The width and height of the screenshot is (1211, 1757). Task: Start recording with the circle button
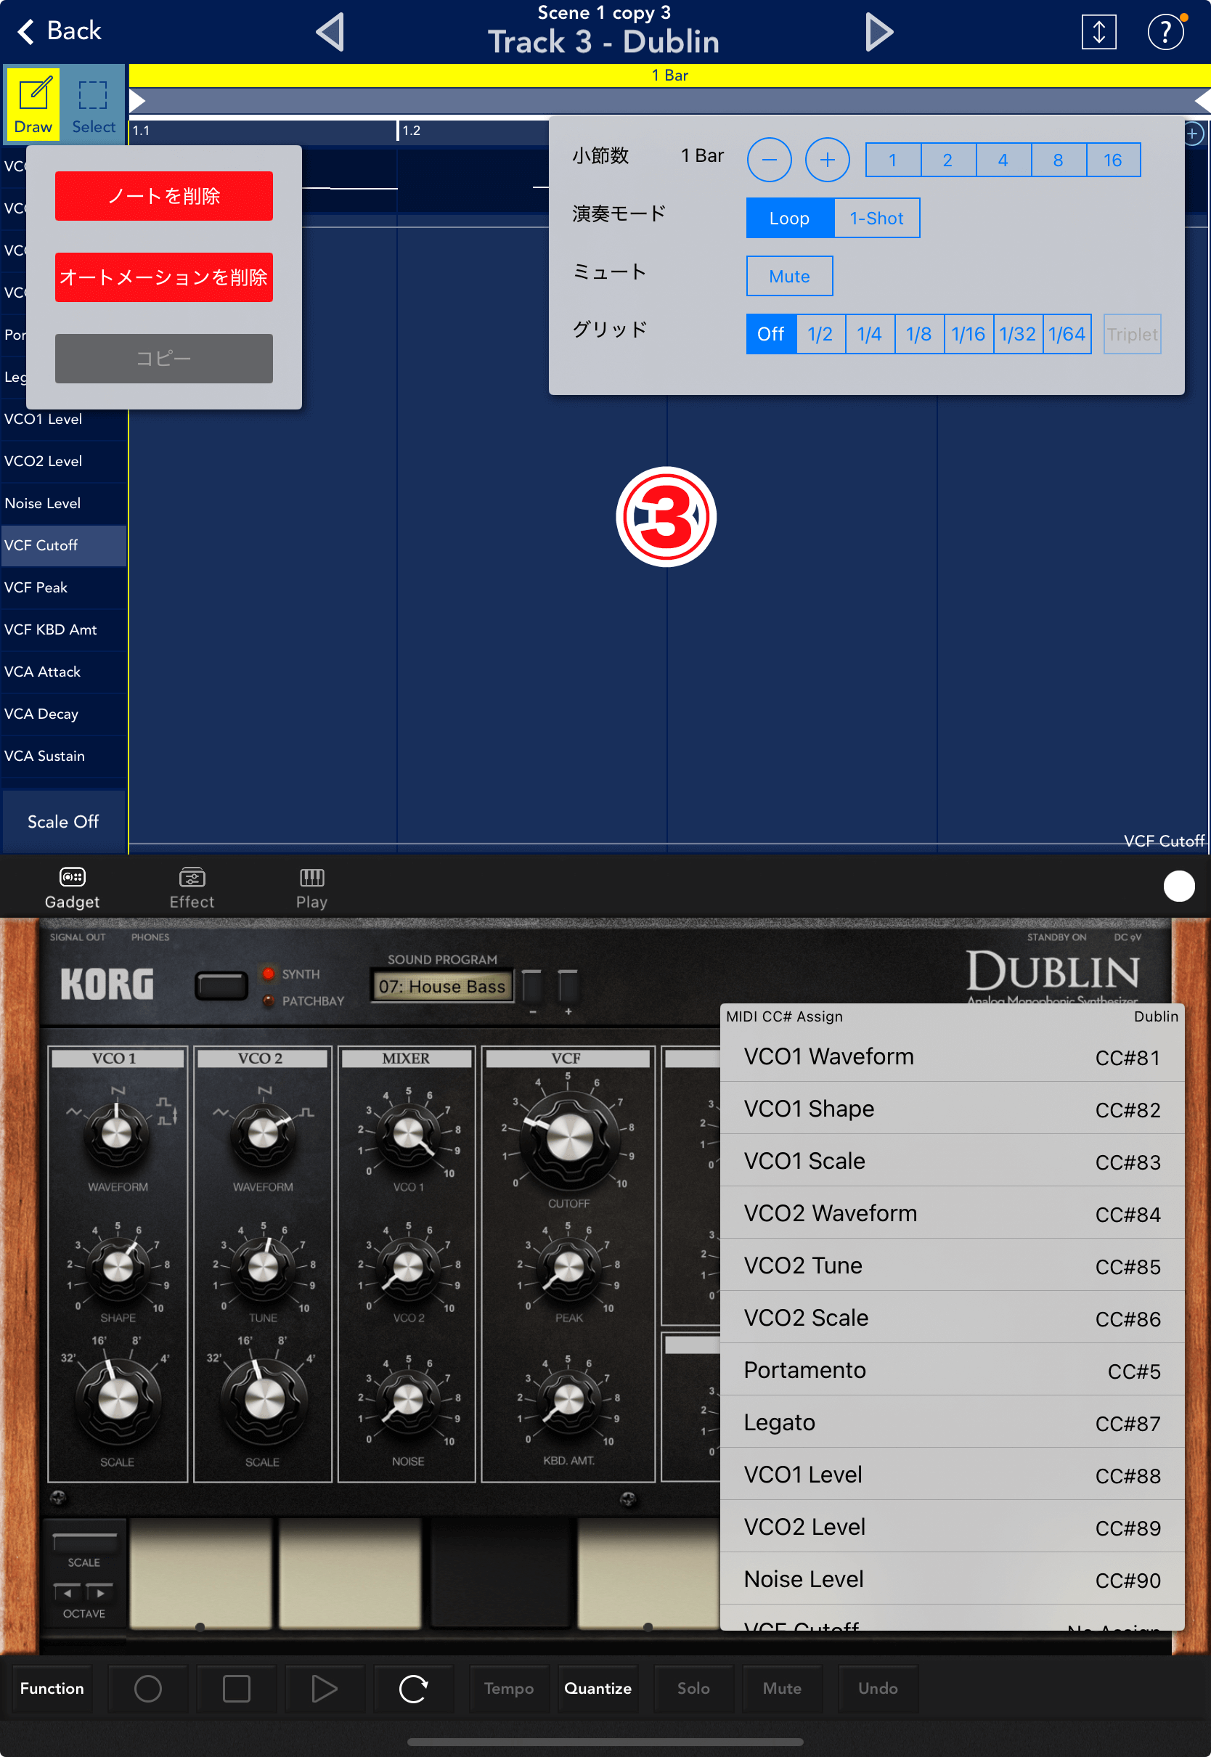click(148, 1688)
